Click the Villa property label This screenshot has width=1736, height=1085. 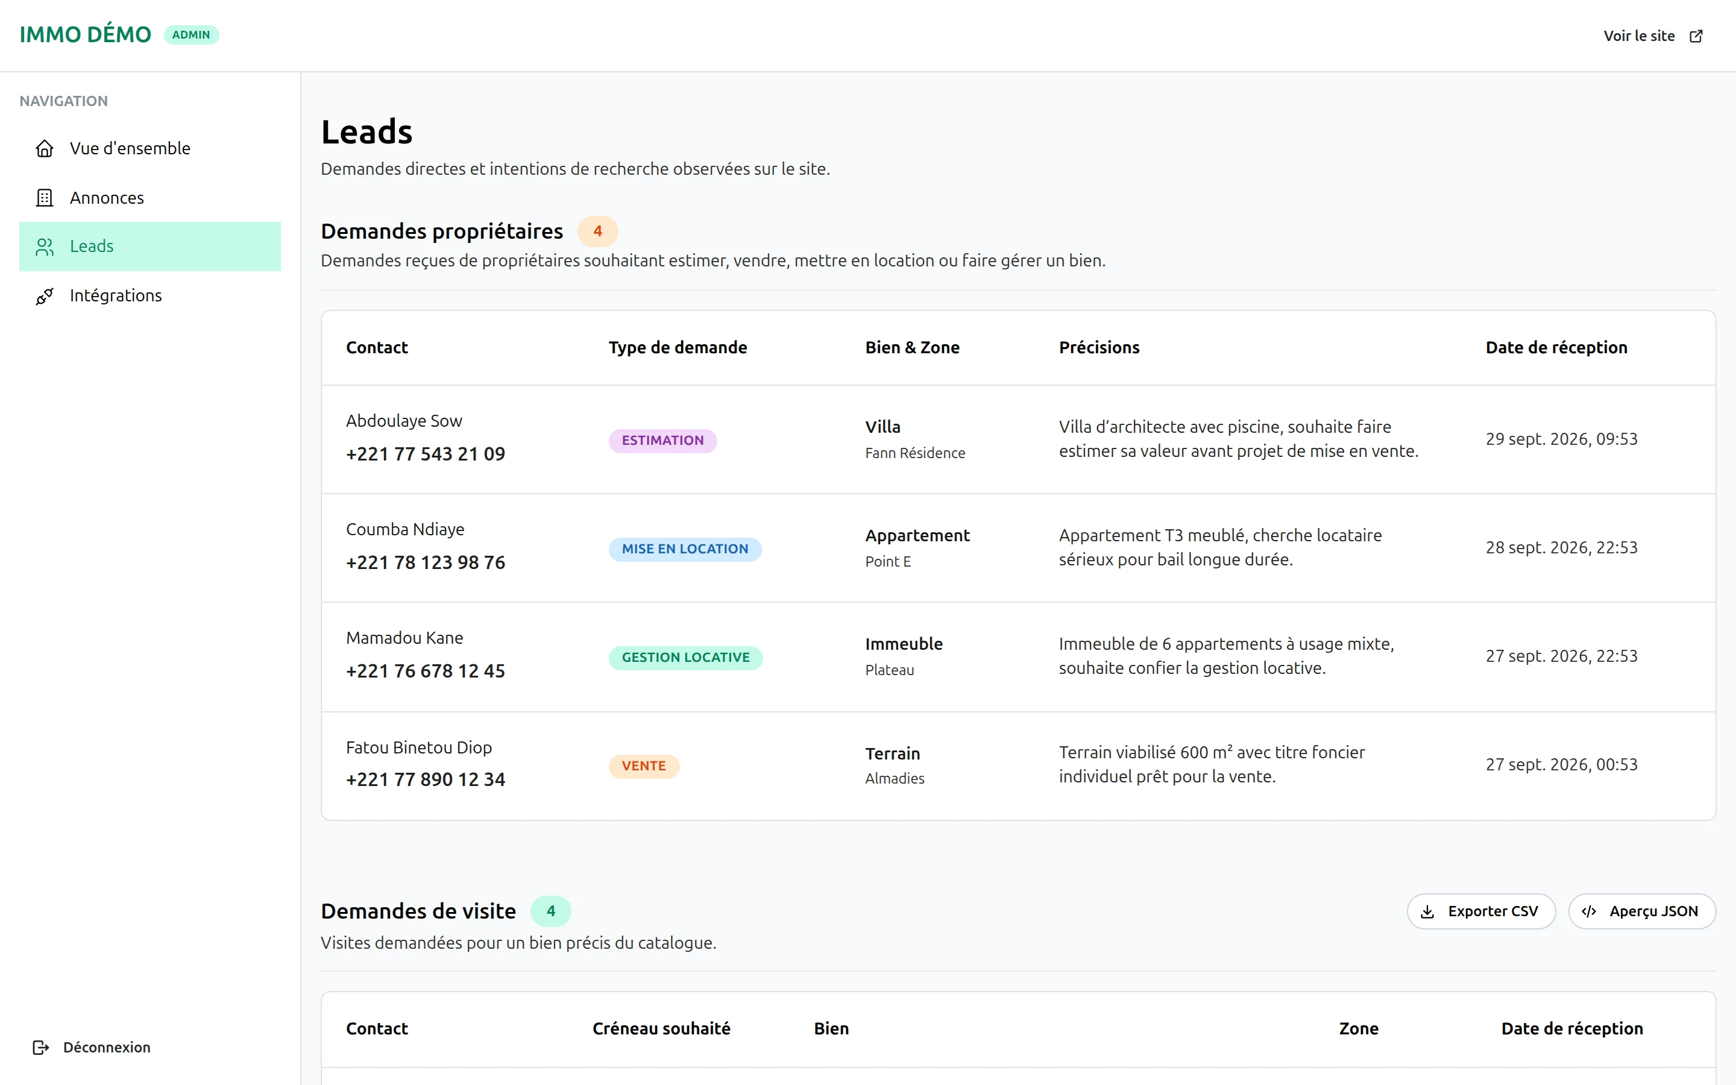click(882, 427)
